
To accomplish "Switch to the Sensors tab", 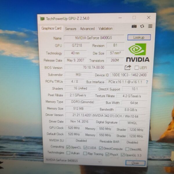I will [x=70, y=29].
